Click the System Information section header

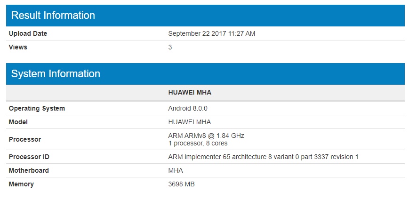coord(56,74)
